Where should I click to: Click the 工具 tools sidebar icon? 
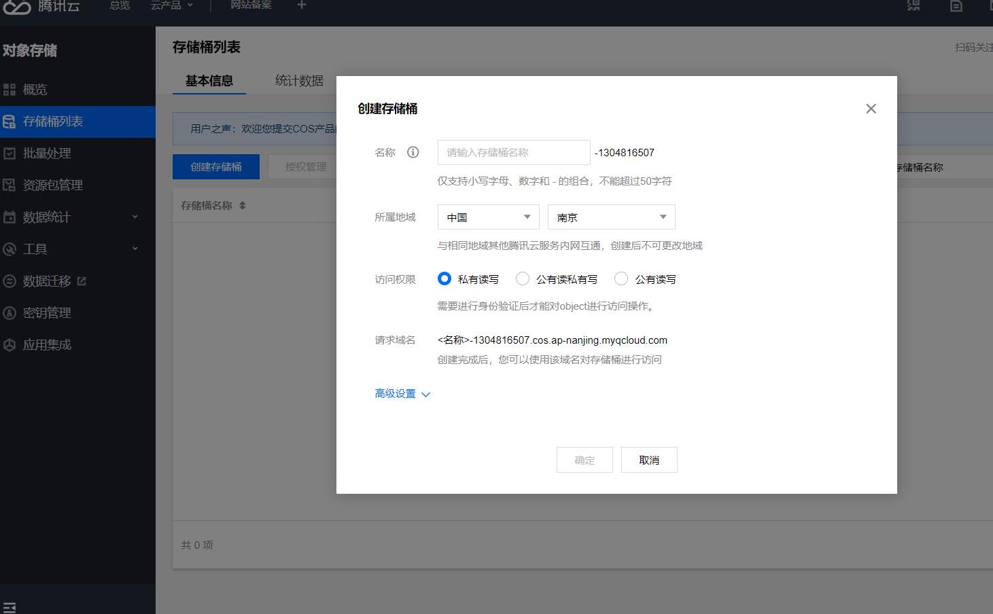point(10,249)
